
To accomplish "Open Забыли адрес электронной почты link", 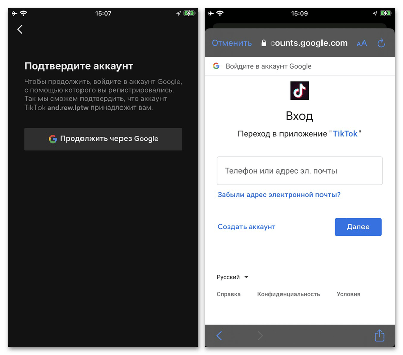I will coord(279,195).
